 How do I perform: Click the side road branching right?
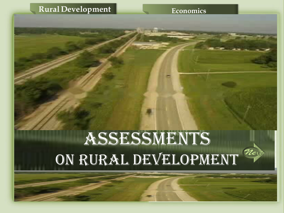pyautogui.click(x=227, y=73)
